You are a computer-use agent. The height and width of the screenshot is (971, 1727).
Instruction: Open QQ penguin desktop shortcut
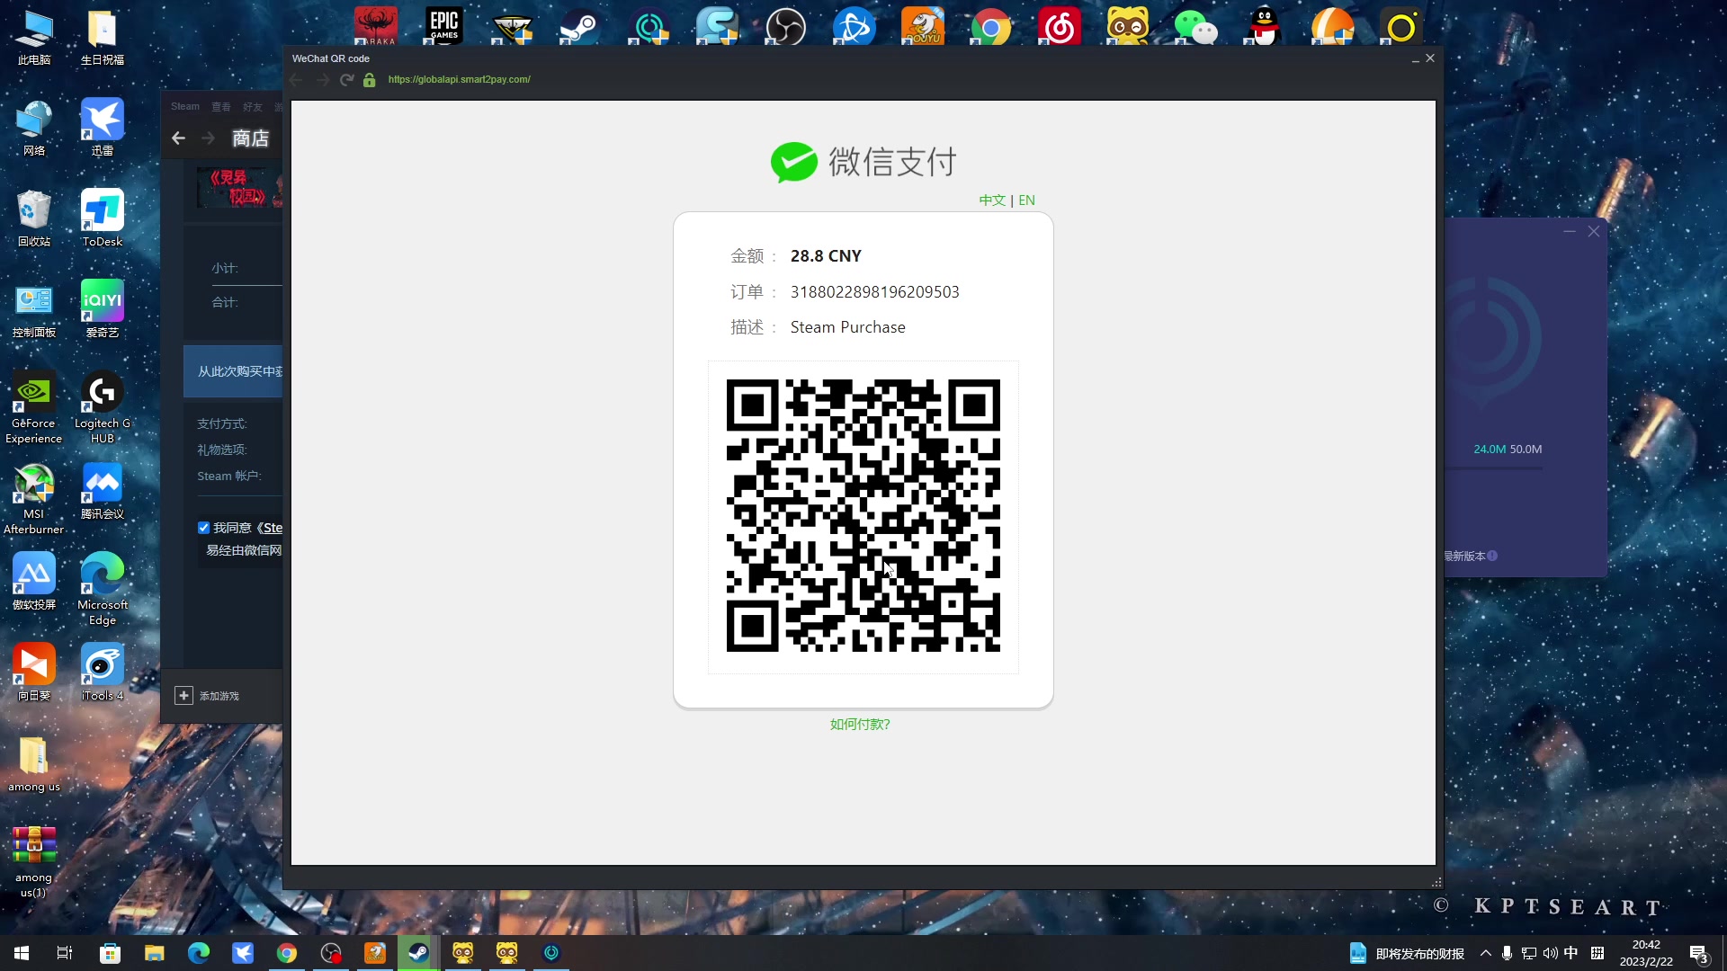click(x=1265, y=25)
